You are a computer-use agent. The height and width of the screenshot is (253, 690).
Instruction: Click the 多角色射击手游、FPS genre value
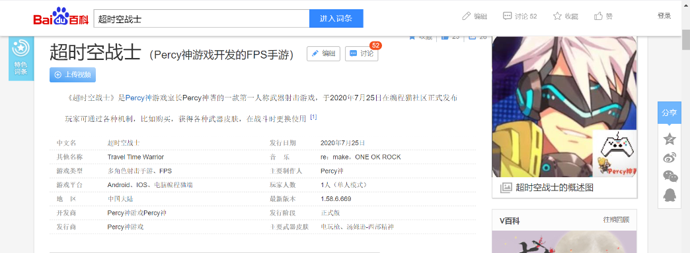tap(139, 171)
